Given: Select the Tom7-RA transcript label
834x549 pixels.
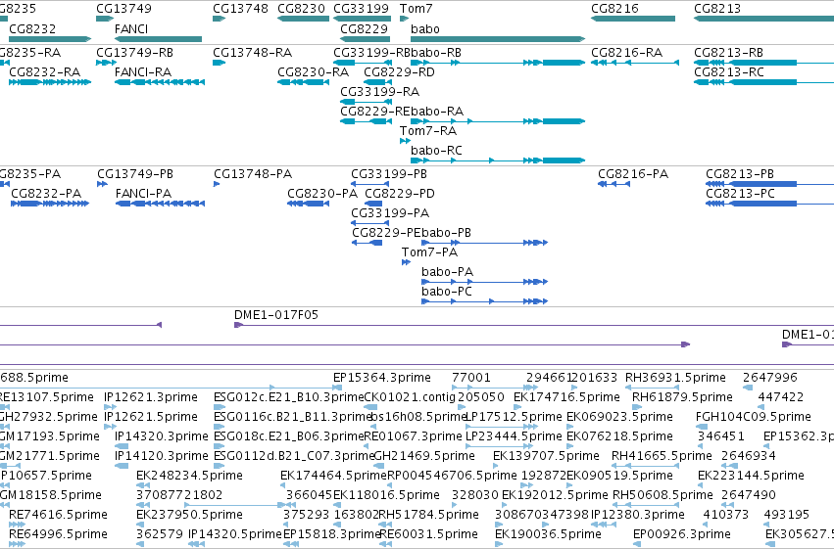Looking at the screenshot, I should coord(428,130).
